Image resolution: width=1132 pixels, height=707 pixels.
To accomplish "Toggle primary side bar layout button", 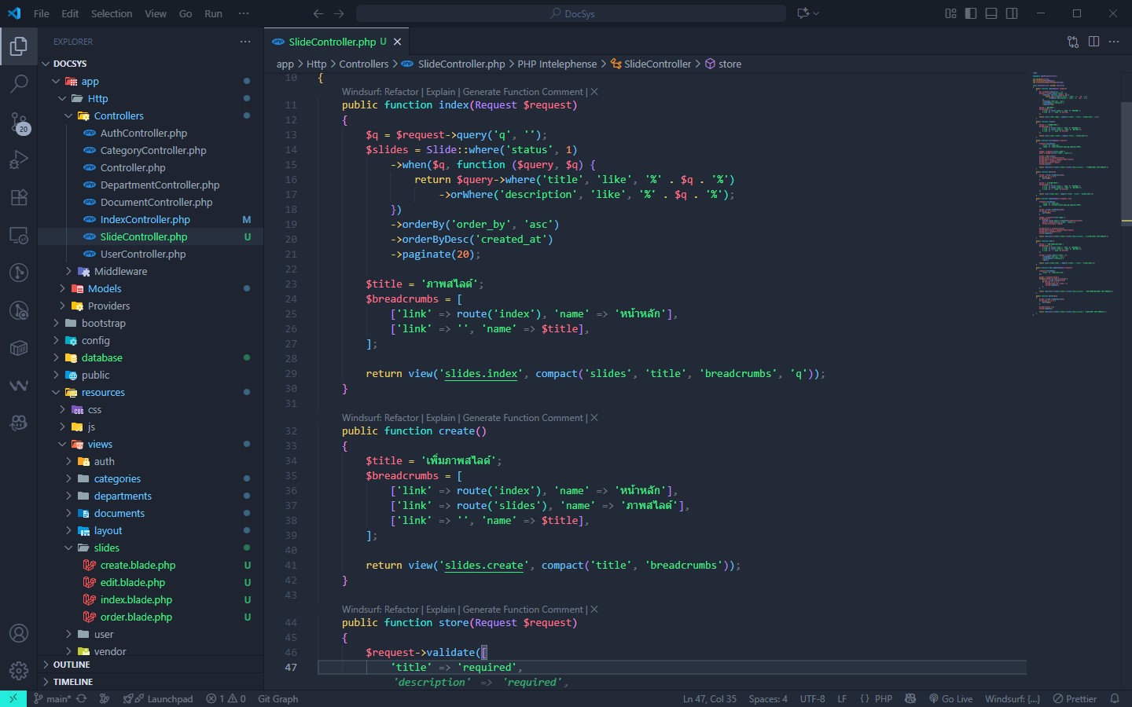I will coord(971,13).
